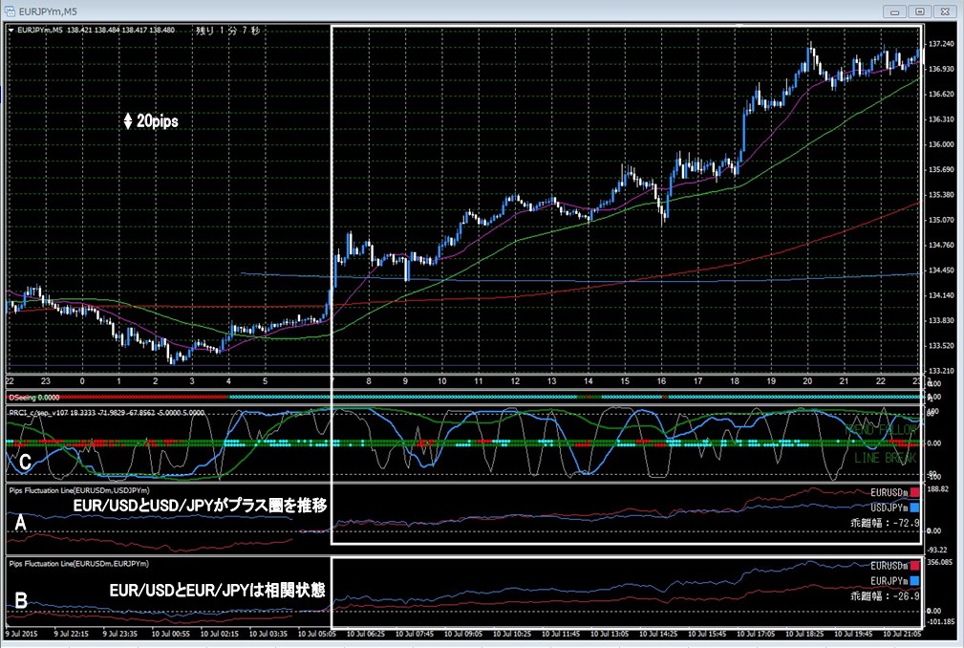964x648 pixels.
Task: Click 133.830 on the price axis
Action: tap(941, 321)
